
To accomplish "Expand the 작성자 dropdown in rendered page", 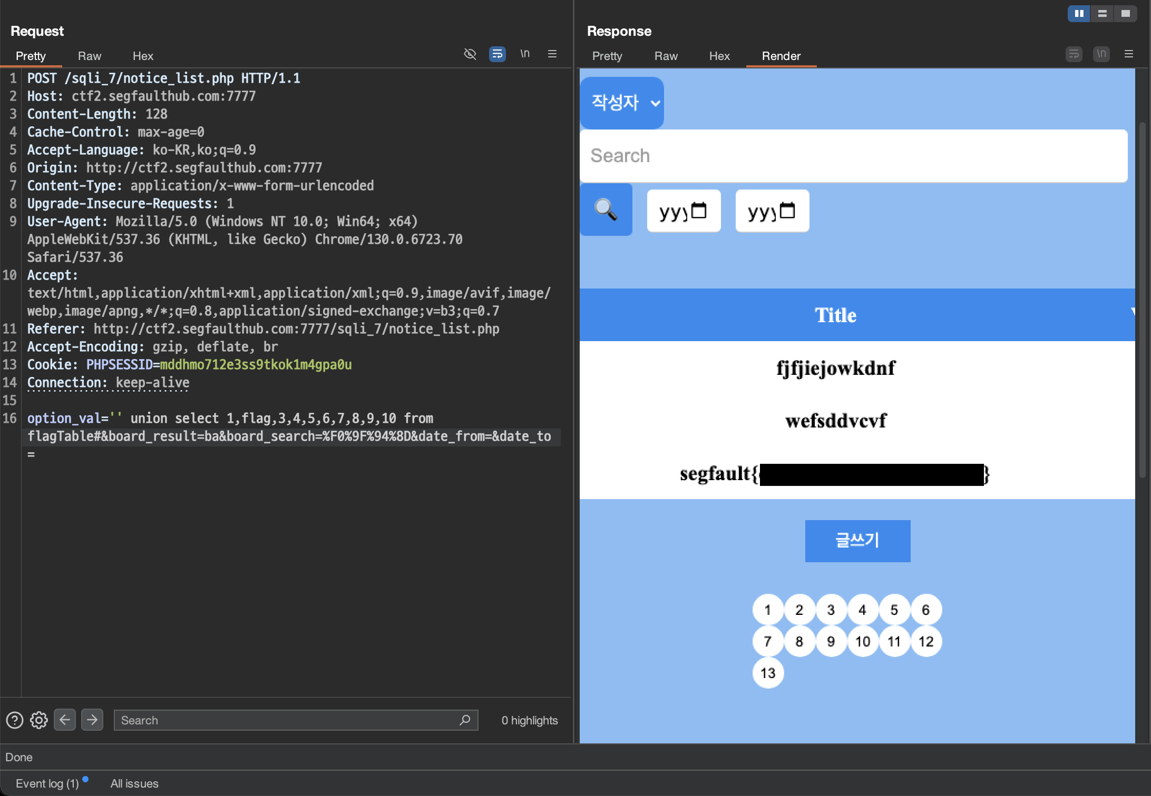I will pos(622,103).
